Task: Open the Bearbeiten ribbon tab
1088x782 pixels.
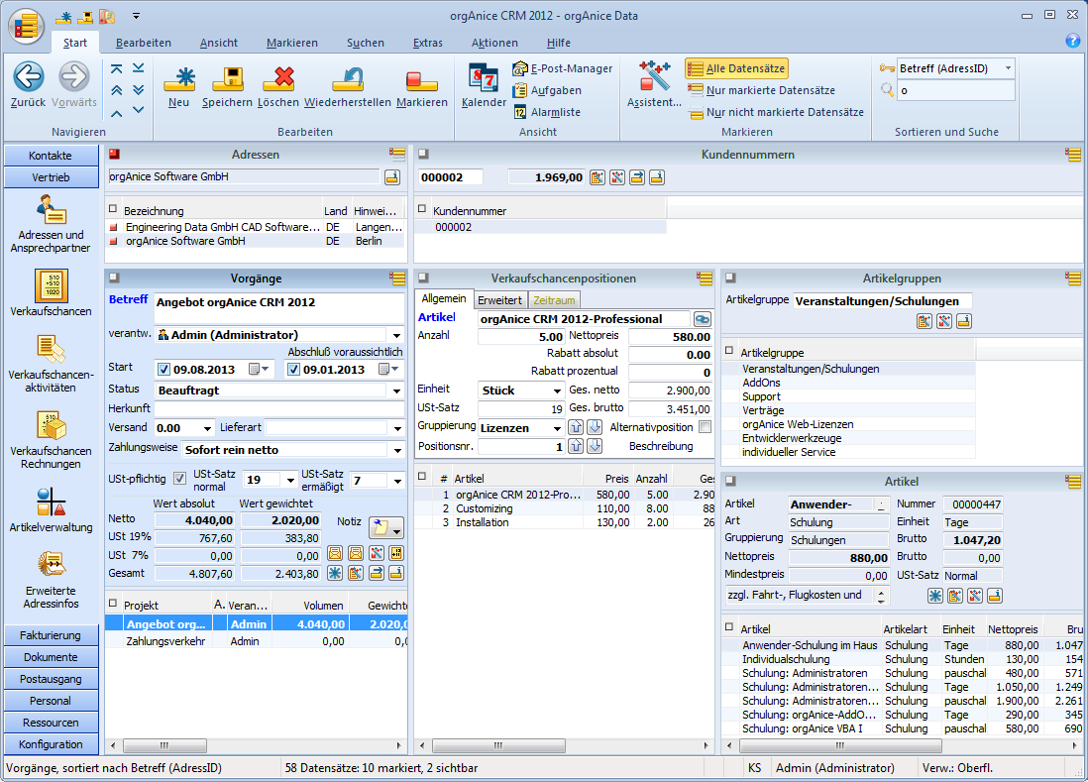Action: [144, 43]
